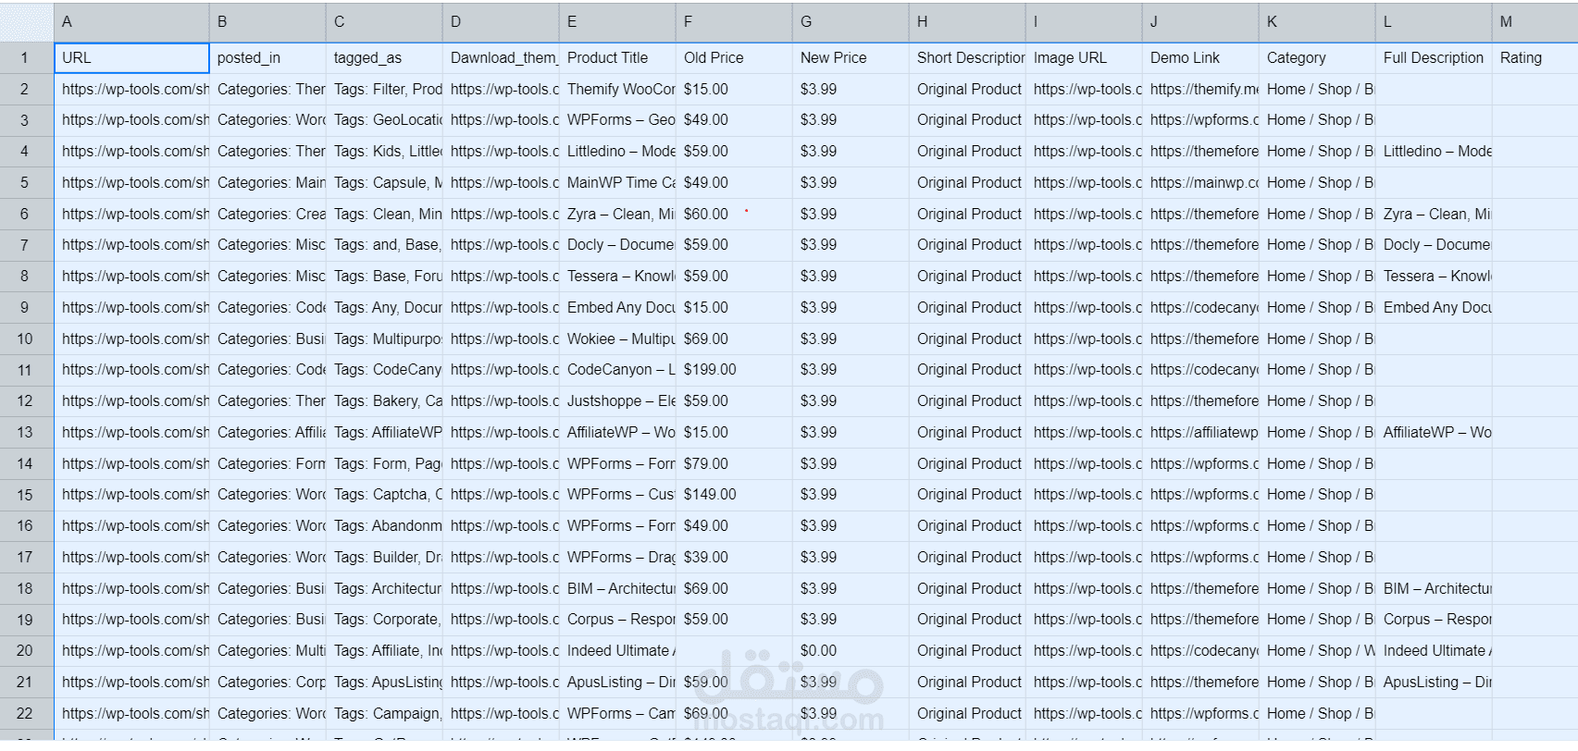
Task: Click 'Tags: Architectur' cell
Action: (384, 588)
